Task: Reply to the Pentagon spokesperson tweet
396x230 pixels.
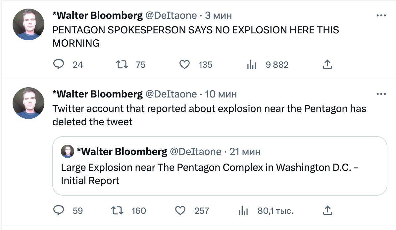Action: click(59, 64)
